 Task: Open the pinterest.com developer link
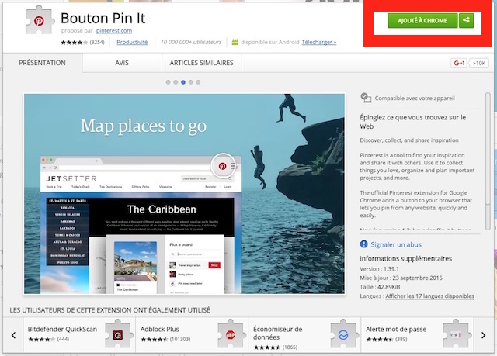tap(114, 31)
